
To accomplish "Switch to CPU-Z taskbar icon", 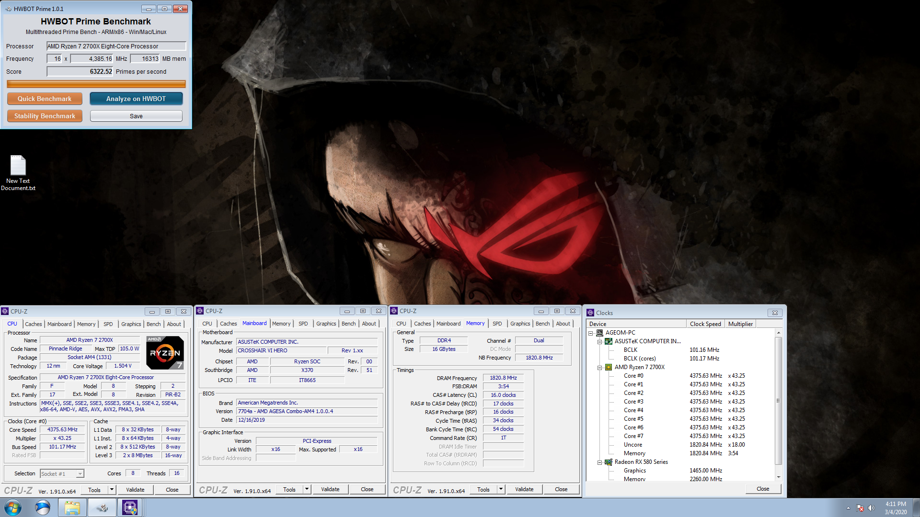I will (130, 507).
